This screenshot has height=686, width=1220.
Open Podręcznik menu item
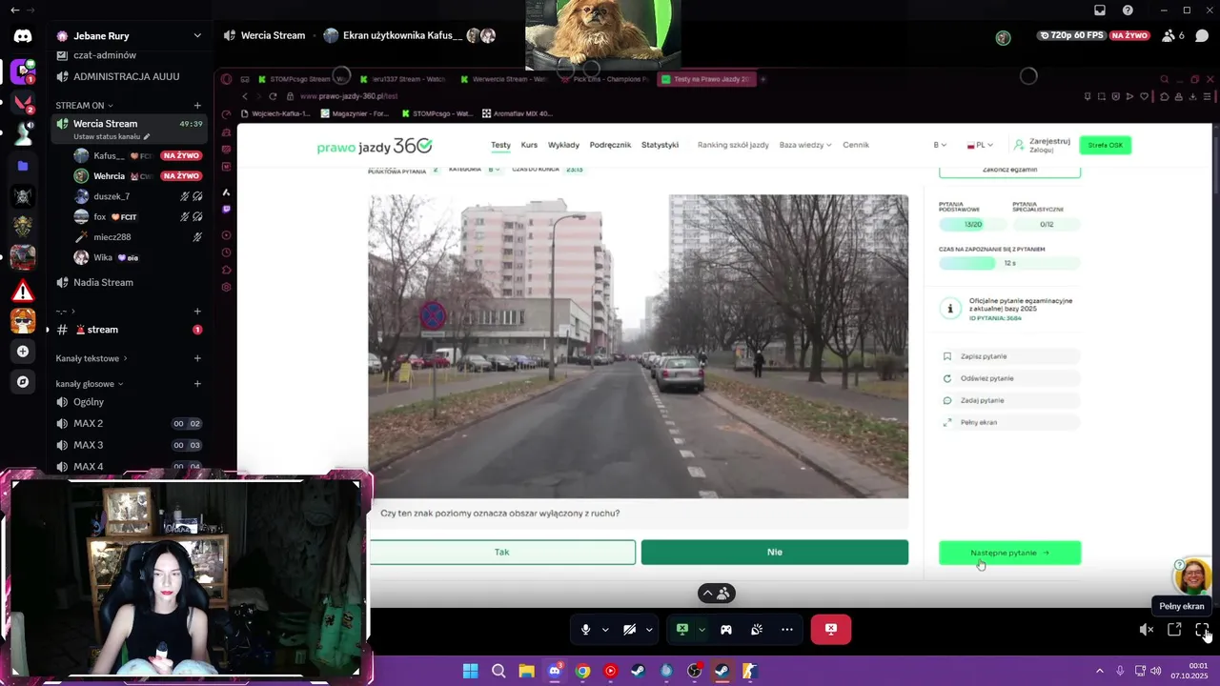click(x=610, y=145)
